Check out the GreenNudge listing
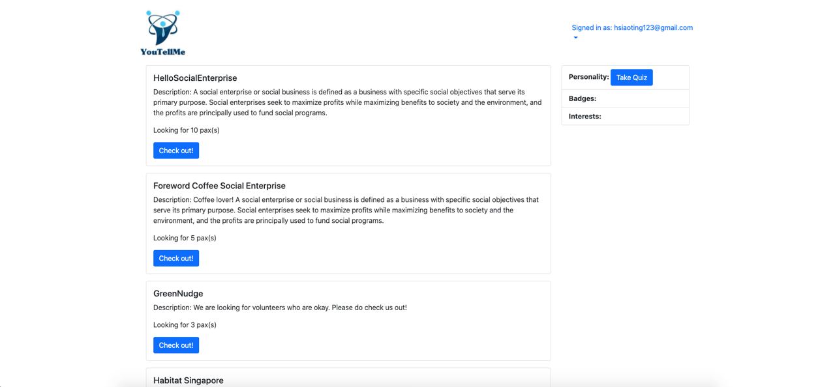 pos(175,345)
